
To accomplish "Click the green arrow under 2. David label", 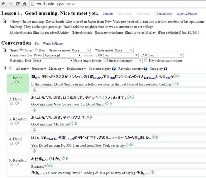I will [x=17, y=103].
